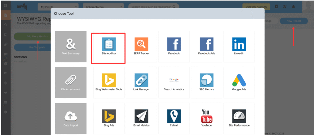Open the chat bubbles icon in sidebar

pyautogui.click(x=6, y=73)
